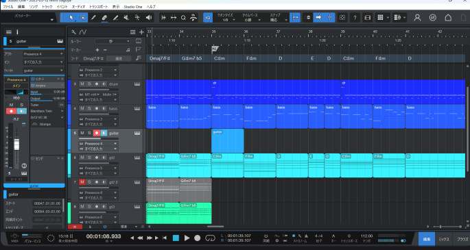The width and height of the screenshot is (470, 250).
Task: Toggle the loop button in transport
Action: (210, 238)
